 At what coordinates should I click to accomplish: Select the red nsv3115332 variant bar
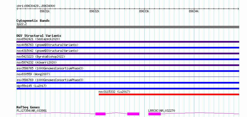169,94
